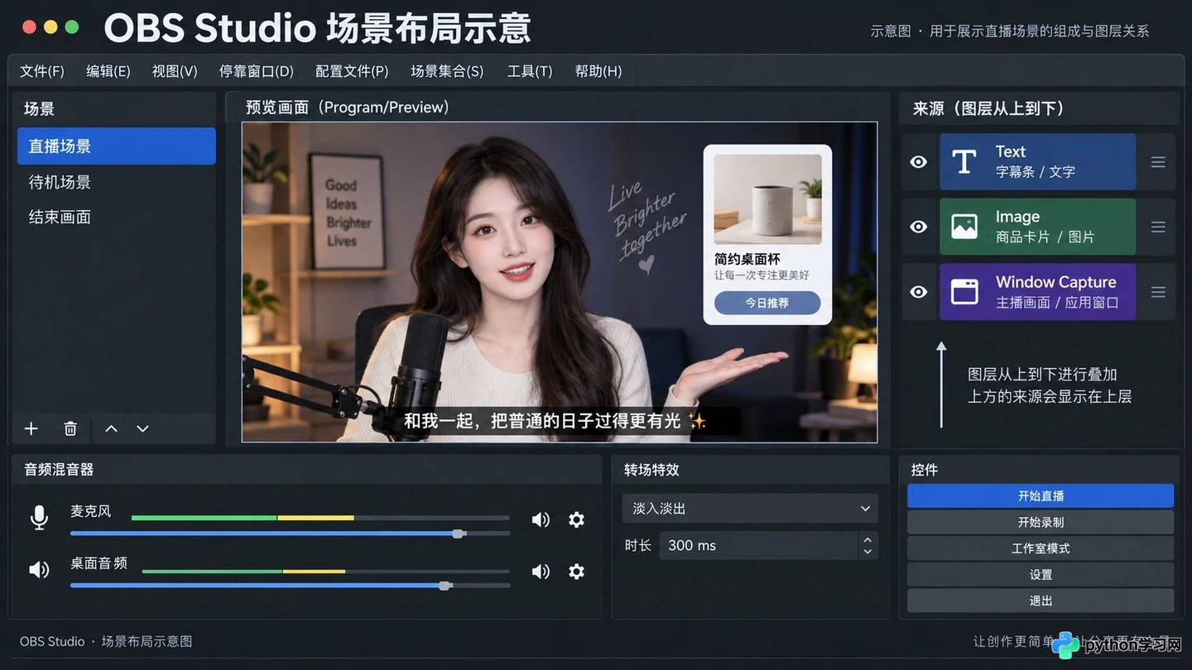This screenshot has width=1192, height=670.
Task: Delete the selected scene with trash icon
Action: click(x=70, y=428)
